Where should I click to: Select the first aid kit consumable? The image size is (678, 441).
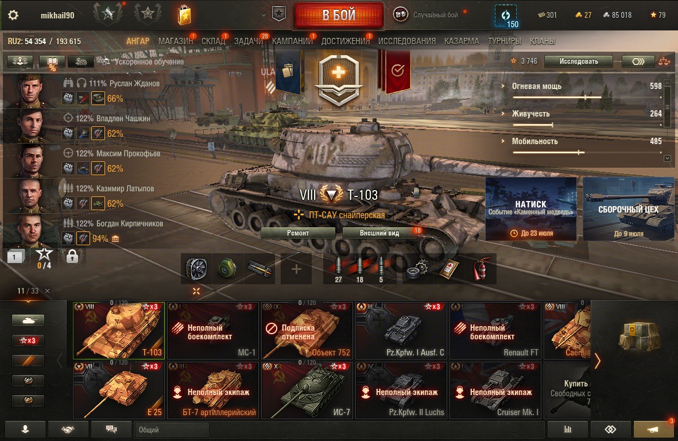[x=450, y=269]
